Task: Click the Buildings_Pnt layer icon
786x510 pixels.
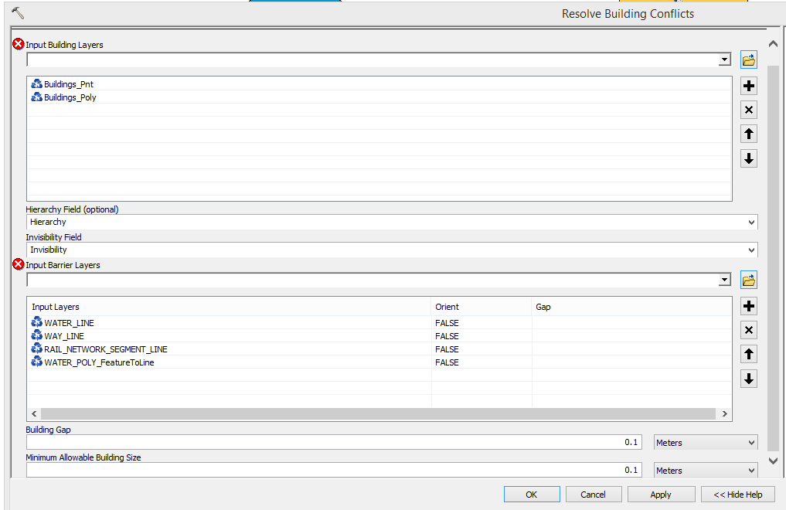Action: point(36,83)
